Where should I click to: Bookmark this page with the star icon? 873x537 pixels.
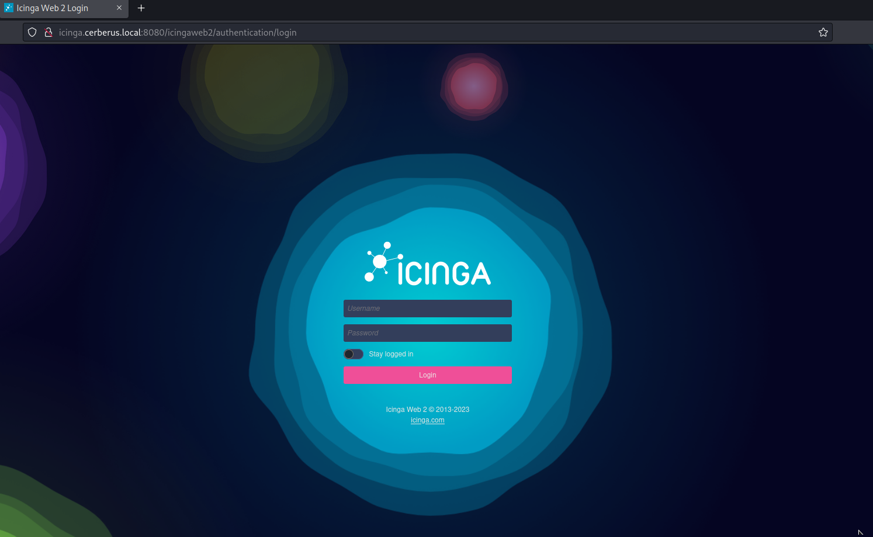pyautogui.click(x=823, y=33)
